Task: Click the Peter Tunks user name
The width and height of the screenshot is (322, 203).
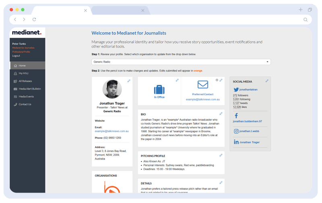Action: [x=19, y=44]
